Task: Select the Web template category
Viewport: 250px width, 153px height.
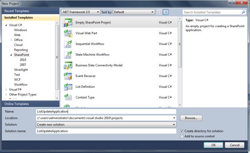Action: pos(17,35)
